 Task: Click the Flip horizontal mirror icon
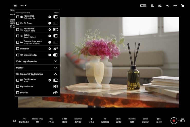[55, 86]
